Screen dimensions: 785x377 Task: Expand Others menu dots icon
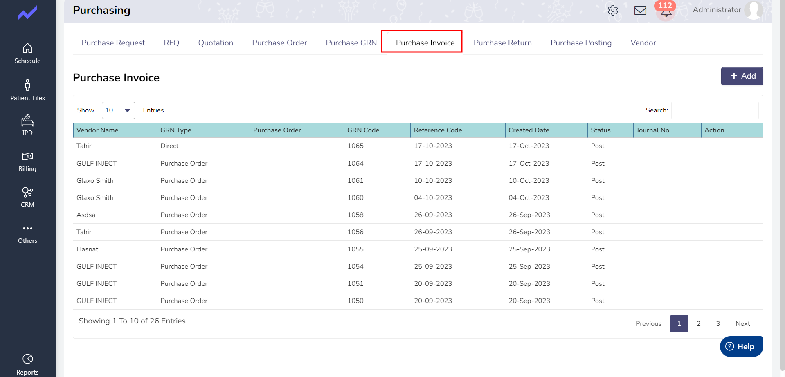(x=27, y=228)
